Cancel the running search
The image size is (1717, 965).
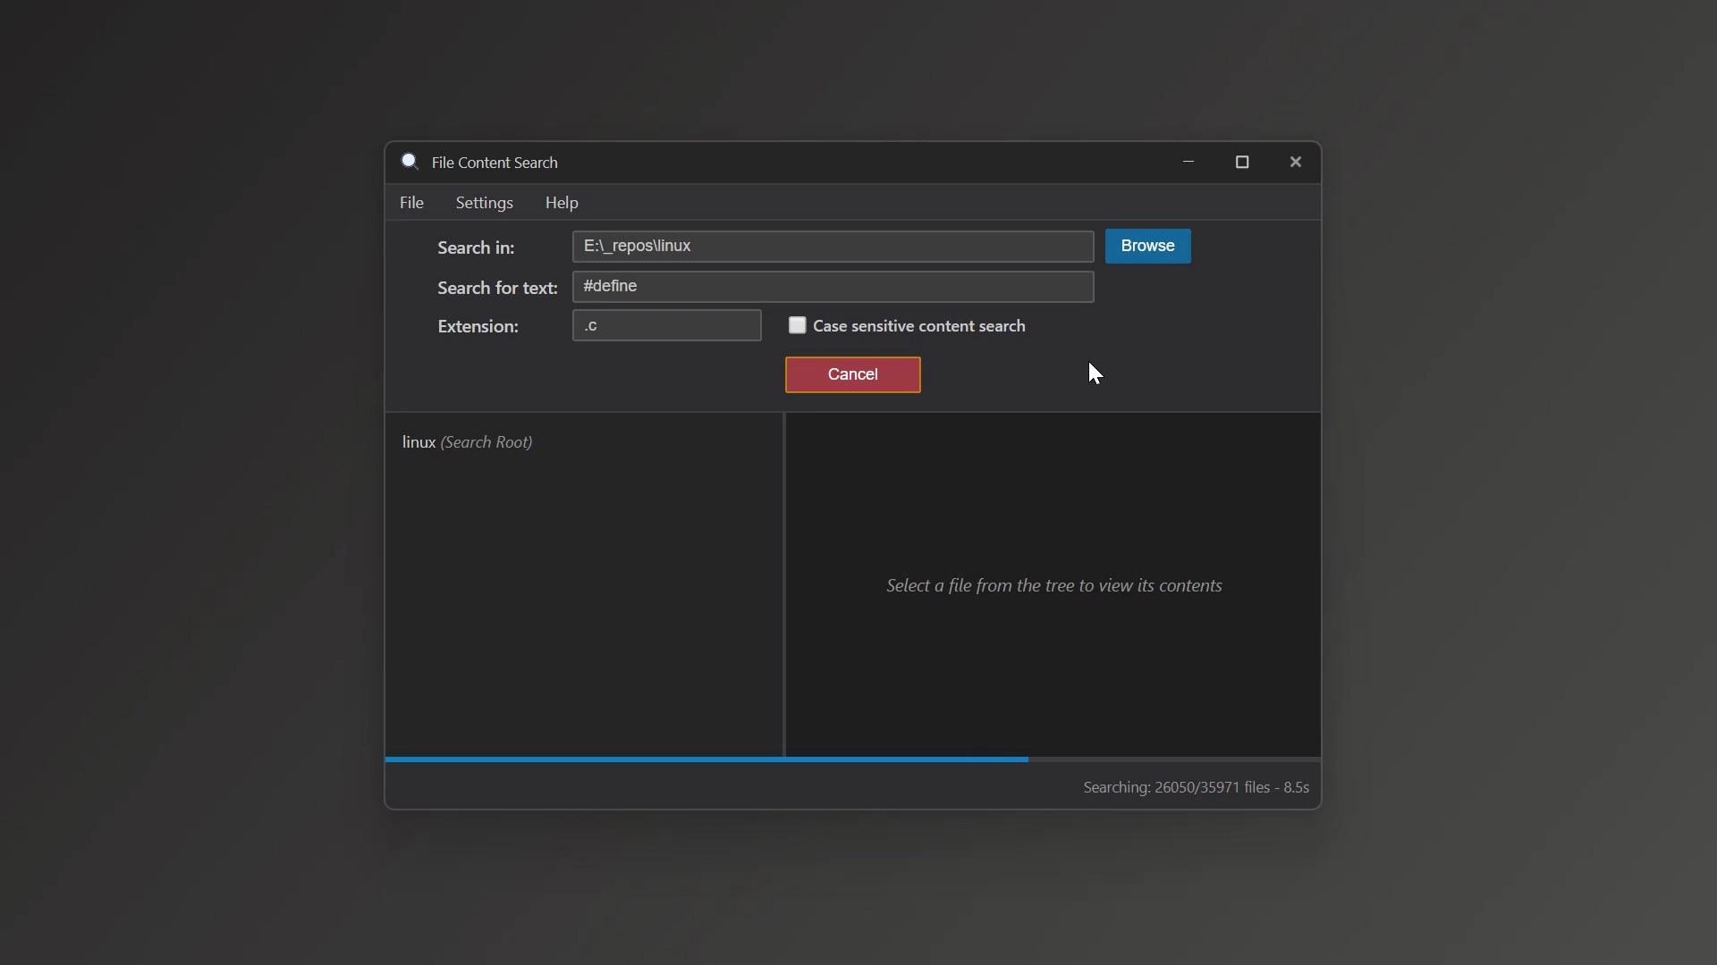[852, 374]
